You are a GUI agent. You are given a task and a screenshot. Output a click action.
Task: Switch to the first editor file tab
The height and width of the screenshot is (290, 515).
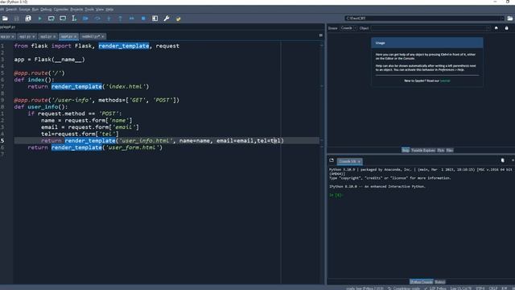click(7, 36)
